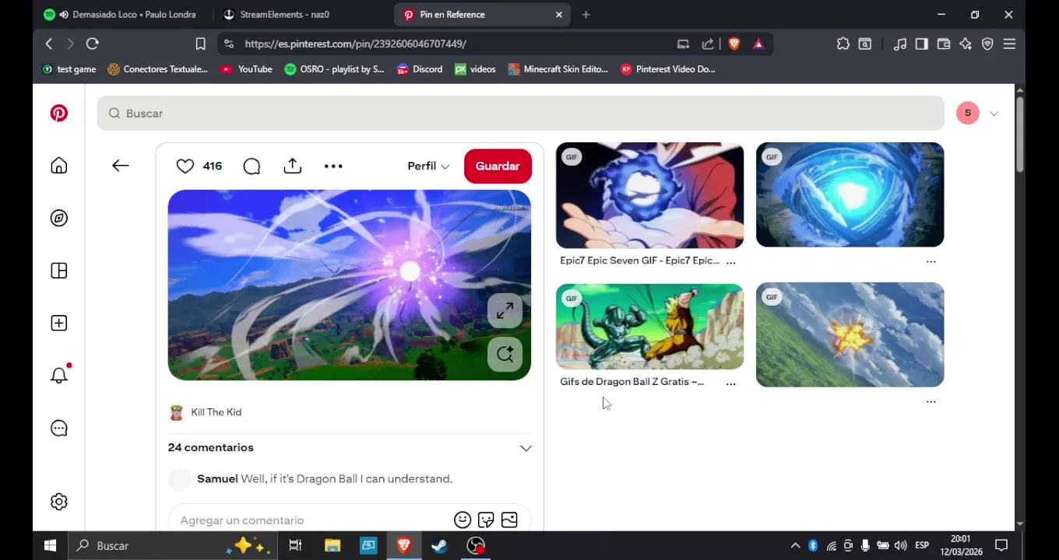Image resolution: width=1059 pixels, height=560 pixels.
Task: Open the Discord bookmark
Action: [x=420, y=69]
